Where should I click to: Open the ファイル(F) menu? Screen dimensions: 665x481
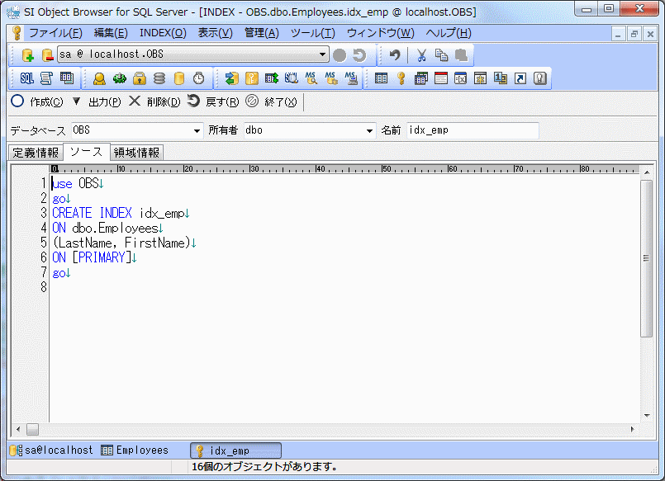[x=55, y=33]
